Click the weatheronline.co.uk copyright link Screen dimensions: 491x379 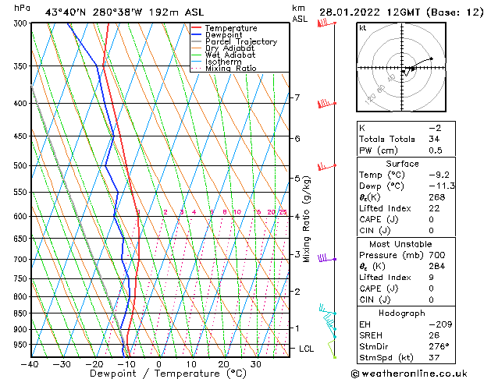tap(409, 374)
